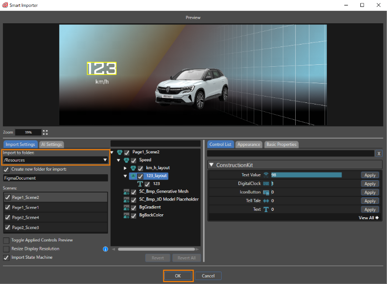Uncheck the Page2_Scene3 scene checkbox
The image size is (387, 284).
click(x=8, y=228)
